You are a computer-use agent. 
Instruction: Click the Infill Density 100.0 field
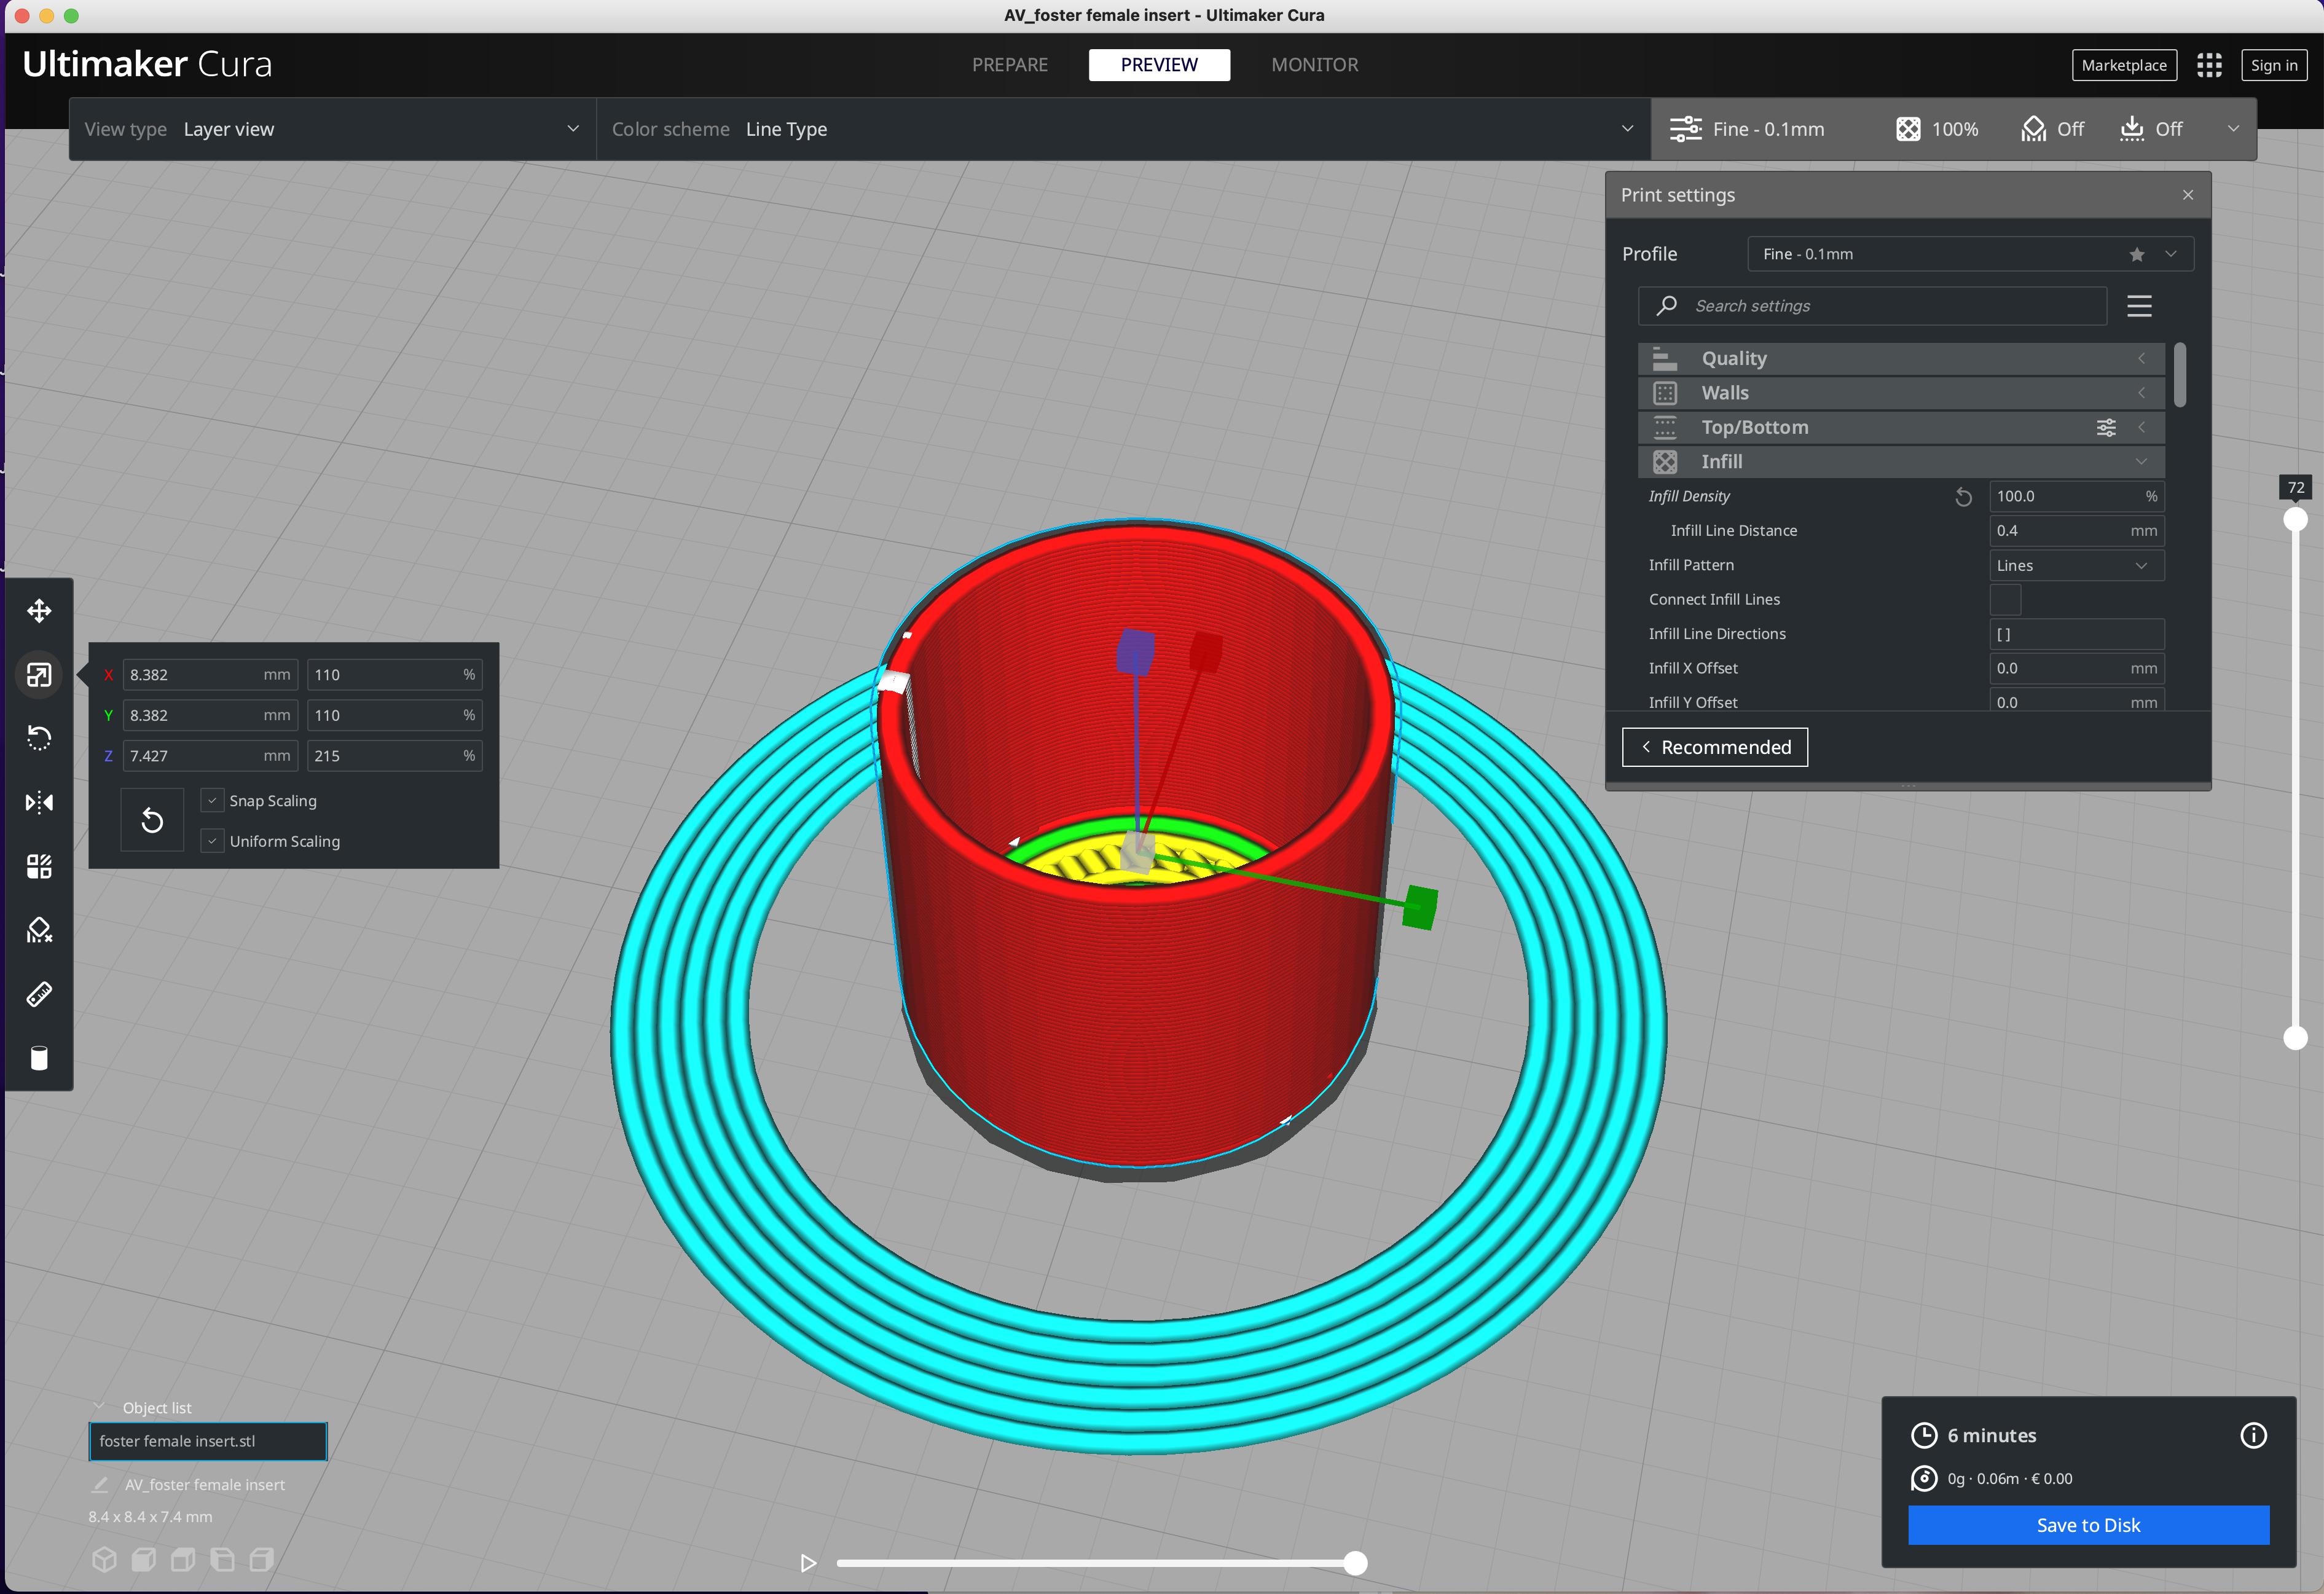click(2076, 497)
